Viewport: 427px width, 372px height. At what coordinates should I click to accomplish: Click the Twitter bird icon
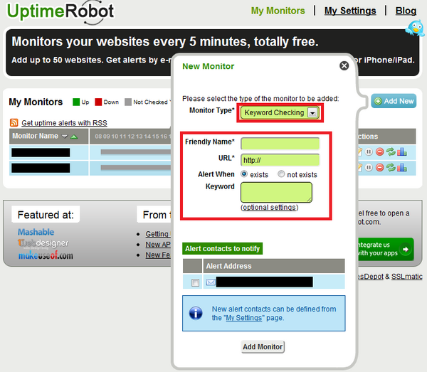coord(415,28)
